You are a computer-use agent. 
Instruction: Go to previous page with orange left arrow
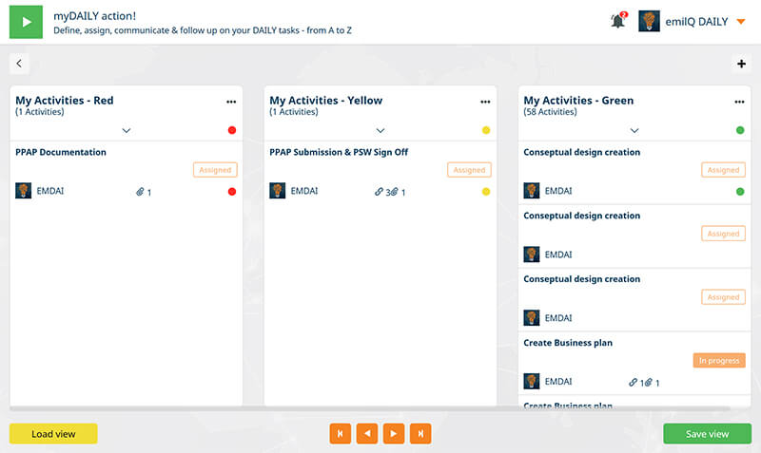tap(367, 434)
